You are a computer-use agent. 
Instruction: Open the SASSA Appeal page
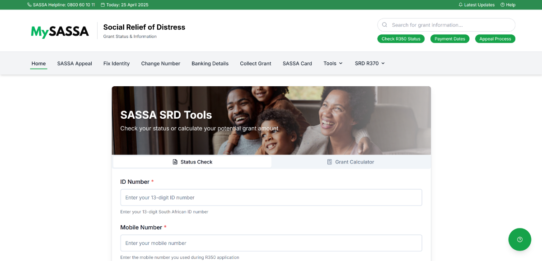(x=75, y=63)
